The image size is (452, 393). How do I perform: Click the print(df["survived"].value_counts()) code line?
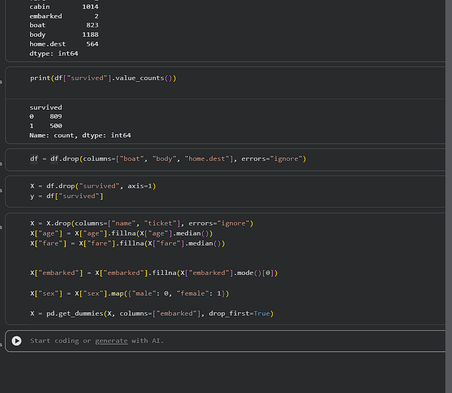(103, 78)
